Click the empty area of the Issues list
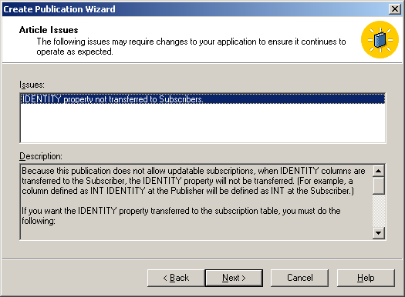 (x=203, y=123)
